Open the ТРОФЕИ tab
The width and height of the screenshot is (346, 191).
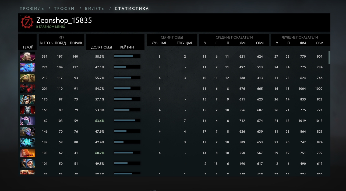tap(64, 9)
